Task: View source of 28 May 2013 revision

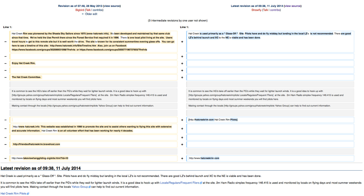Action: pyautogui.click(x=112, y=6)
